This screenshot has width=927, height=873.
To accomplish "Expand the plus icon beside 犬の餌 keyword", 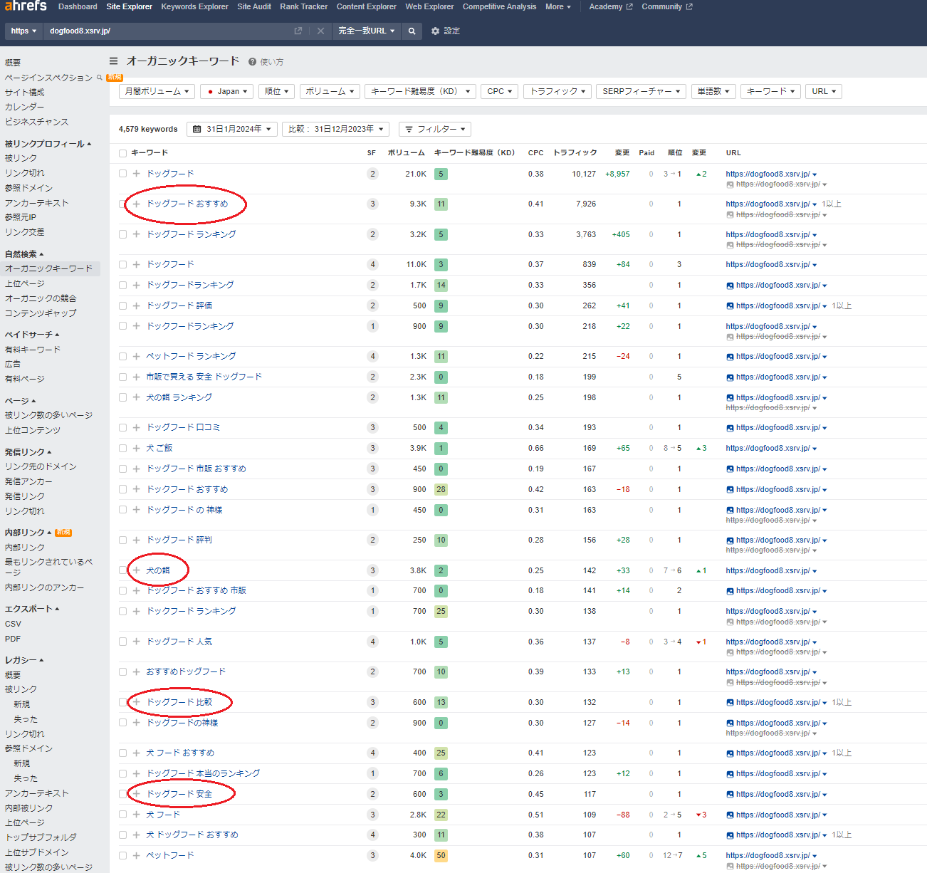I will pyautogui.click(x=136, y=570).
